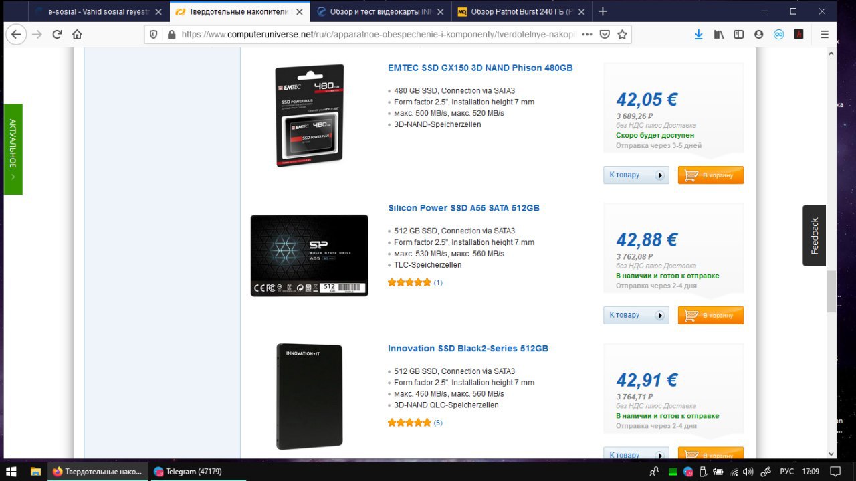Open Silicon Power SSD star rating (1)
This screenshot has width=856, height=481.
415,282
